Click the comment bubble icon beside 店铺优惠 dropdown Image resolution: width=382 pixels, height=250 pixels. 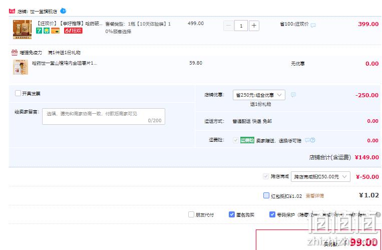[293, 95]
